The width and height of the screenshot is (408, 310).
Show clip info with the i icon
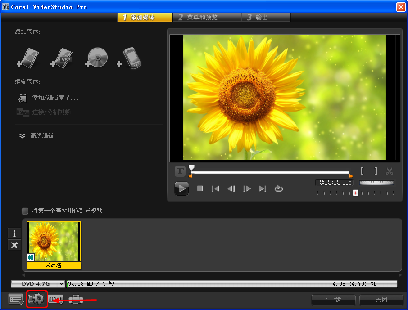click(14, 233)
